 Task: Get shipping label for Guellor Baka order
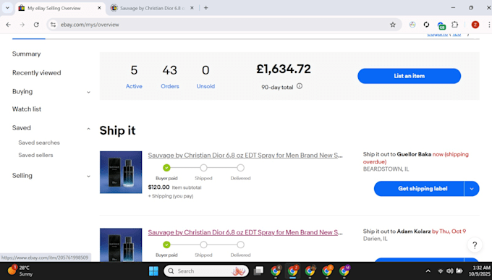419,189
